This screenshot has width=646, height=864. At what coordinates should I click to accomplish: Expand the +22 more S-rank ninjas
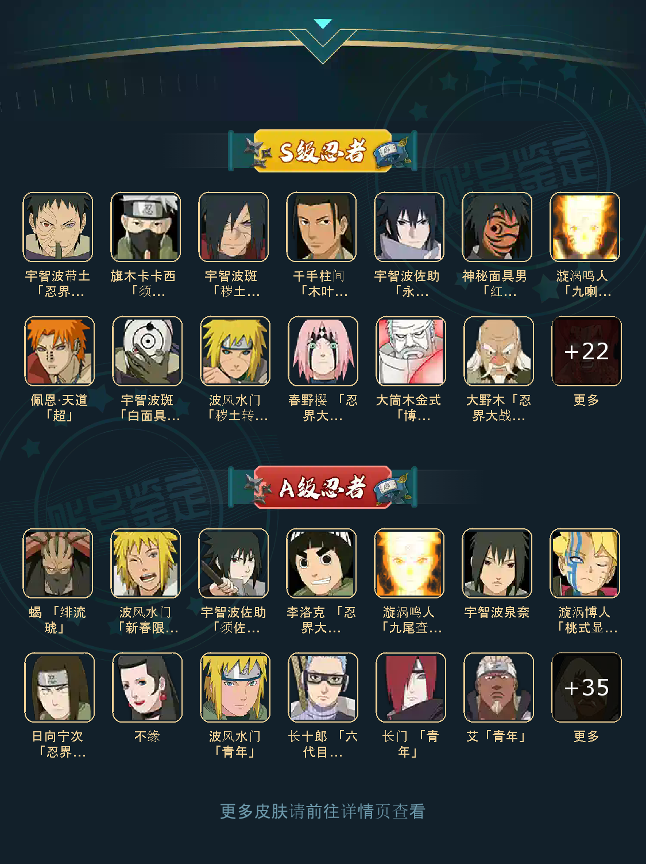587,351
